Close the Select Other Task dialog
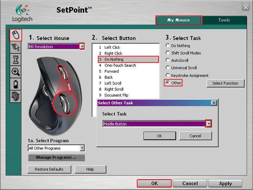 214,103
